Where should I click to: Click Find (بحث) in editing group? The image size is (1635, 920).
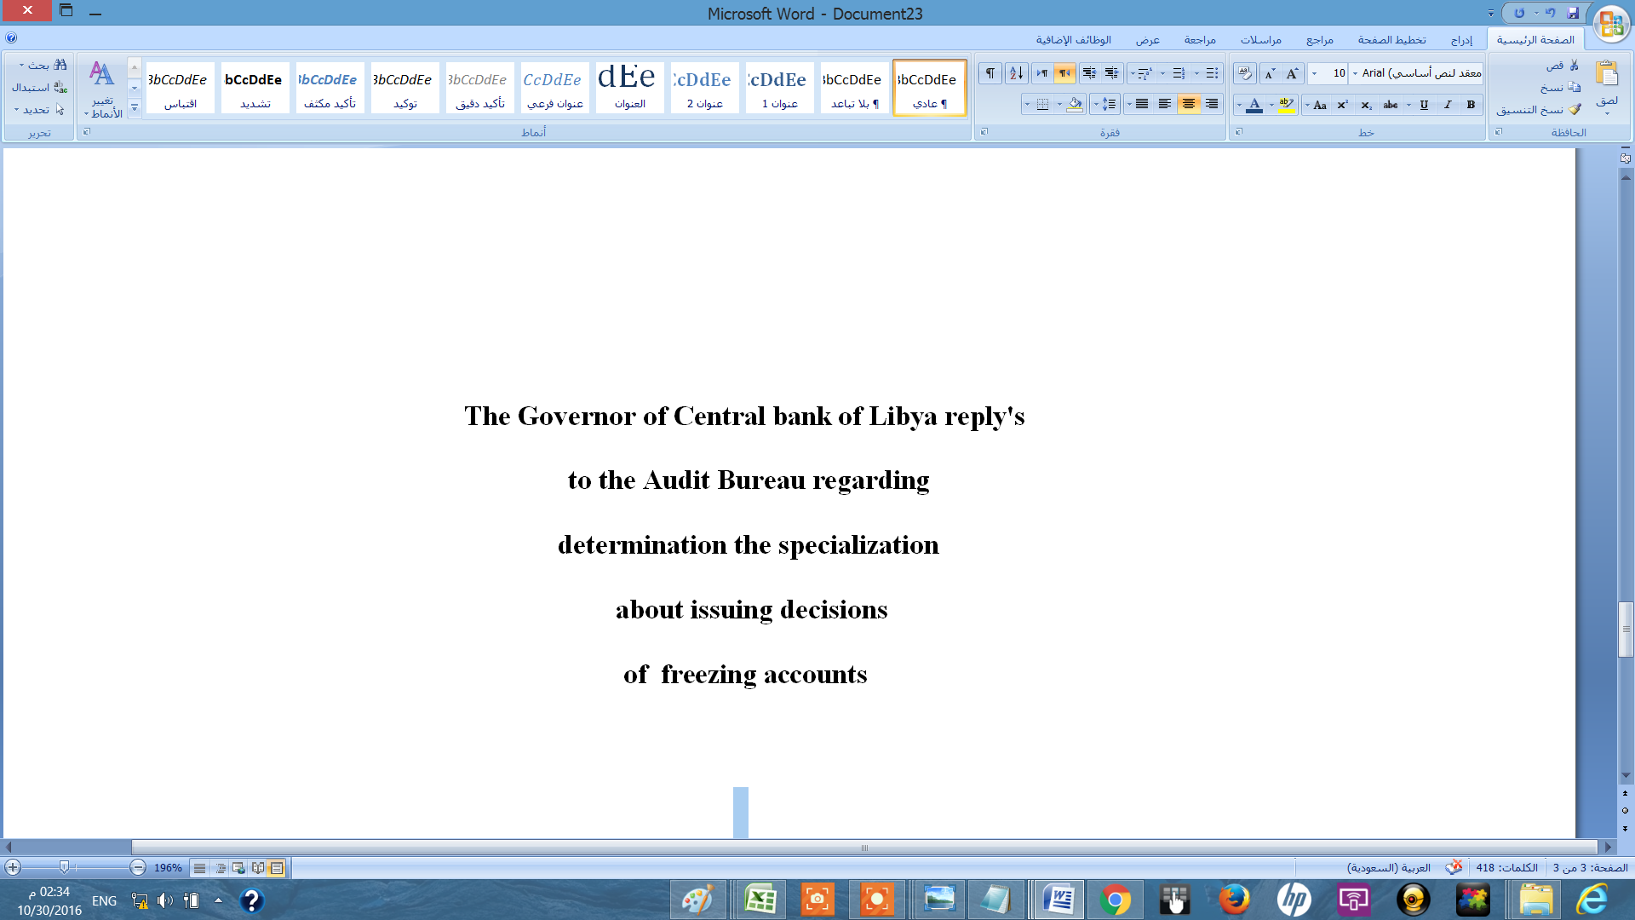click(x=44, y=66)
